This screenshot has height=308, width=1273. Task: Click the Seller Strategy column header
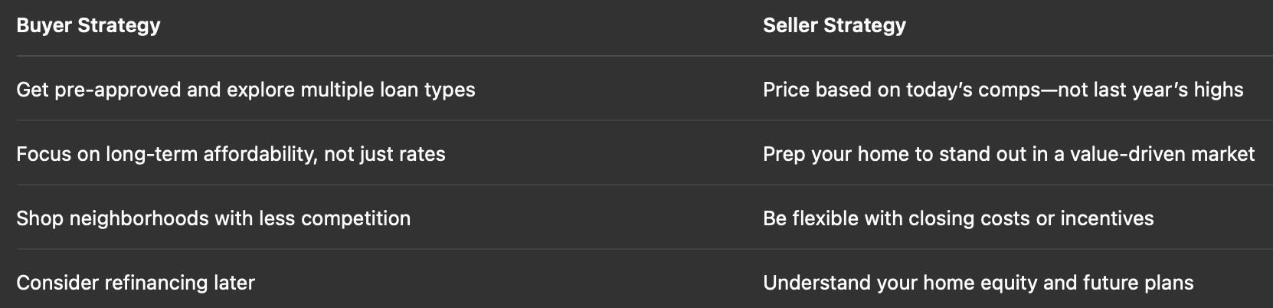(834, 25)
